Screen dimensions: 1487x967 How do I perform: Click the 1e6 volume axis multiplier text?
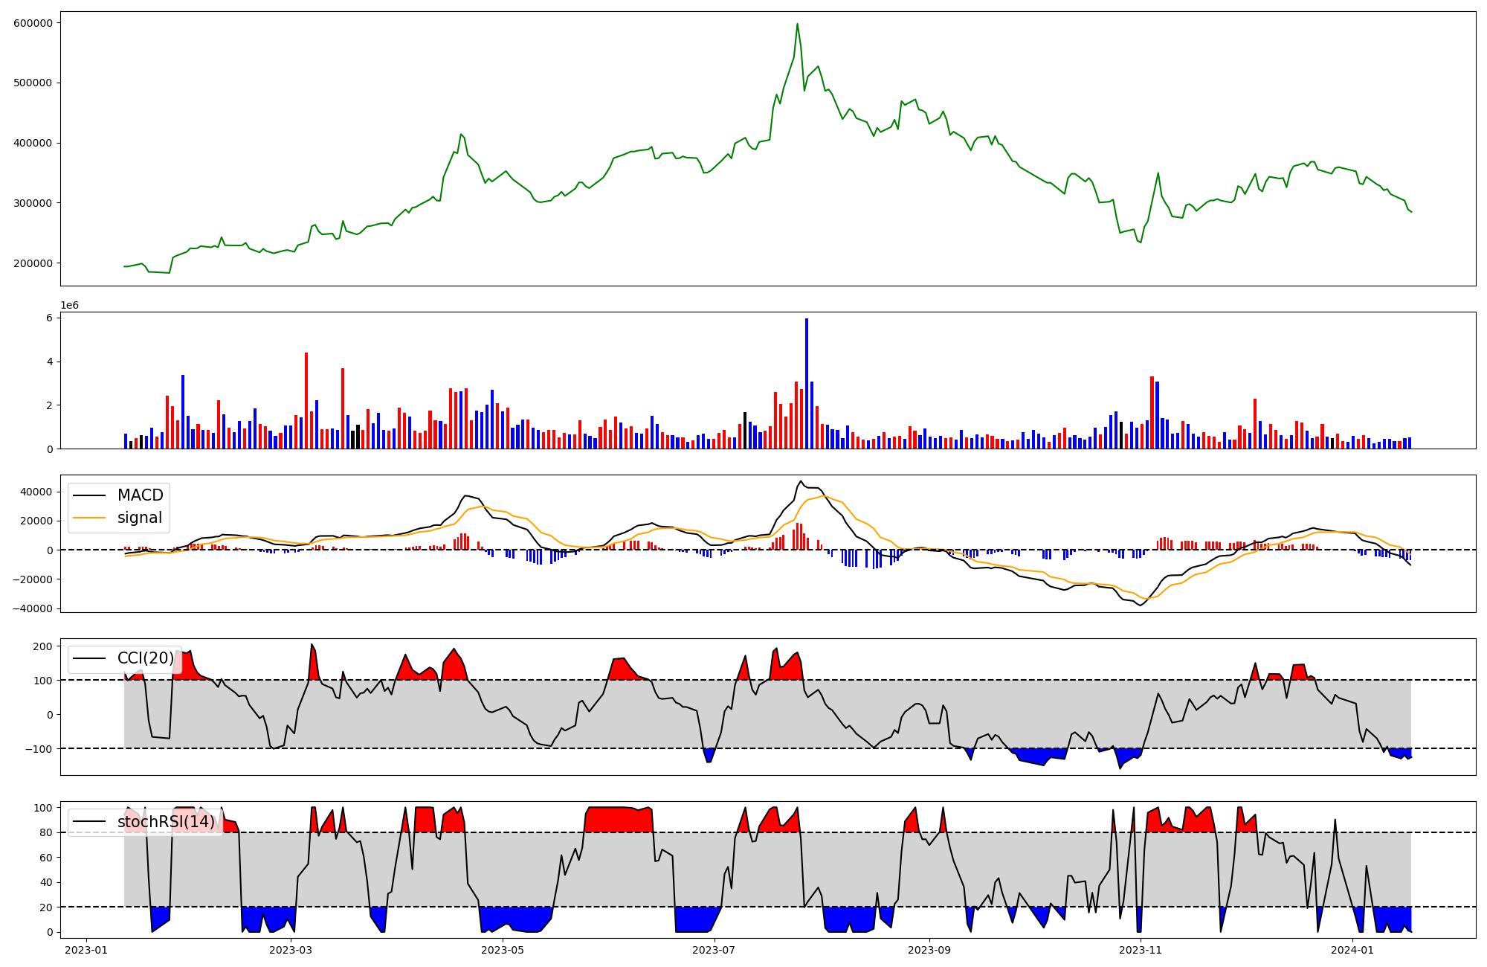tap(69, 306)
